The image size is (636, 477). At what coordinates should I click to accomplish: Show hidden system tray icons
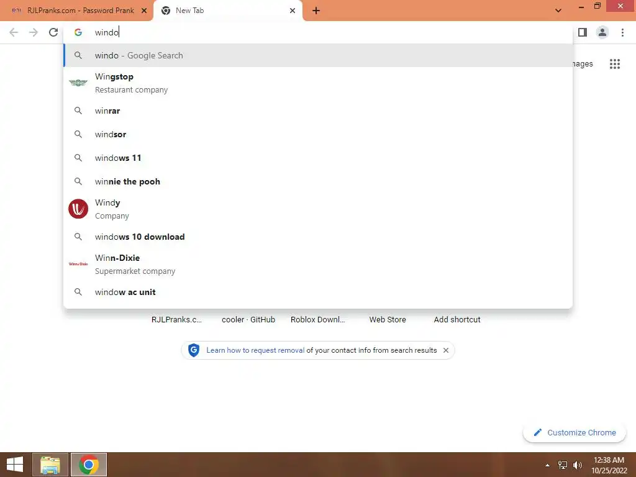[x=548, y=465]
